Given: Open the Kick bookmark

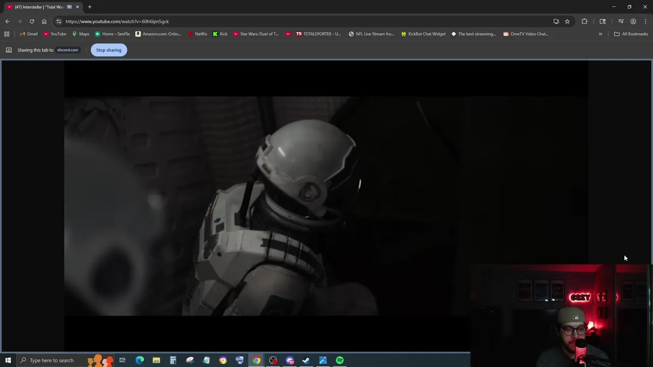Looking at the screenshot, I should point(220,34).
